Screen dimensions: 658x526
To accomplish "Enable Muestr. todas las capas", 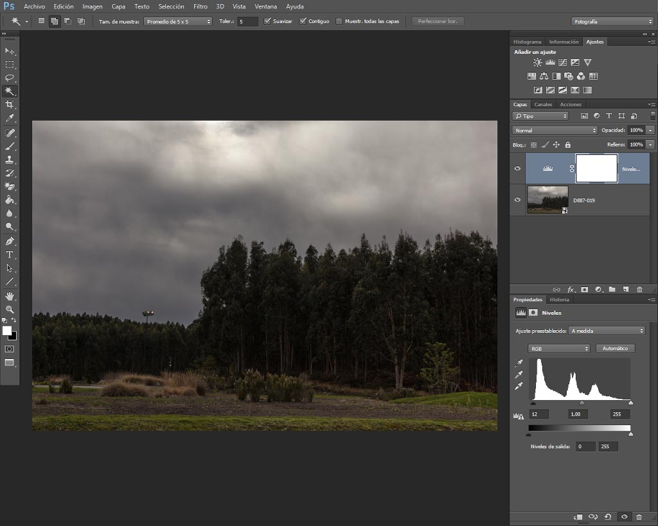I will pos(339,21).
